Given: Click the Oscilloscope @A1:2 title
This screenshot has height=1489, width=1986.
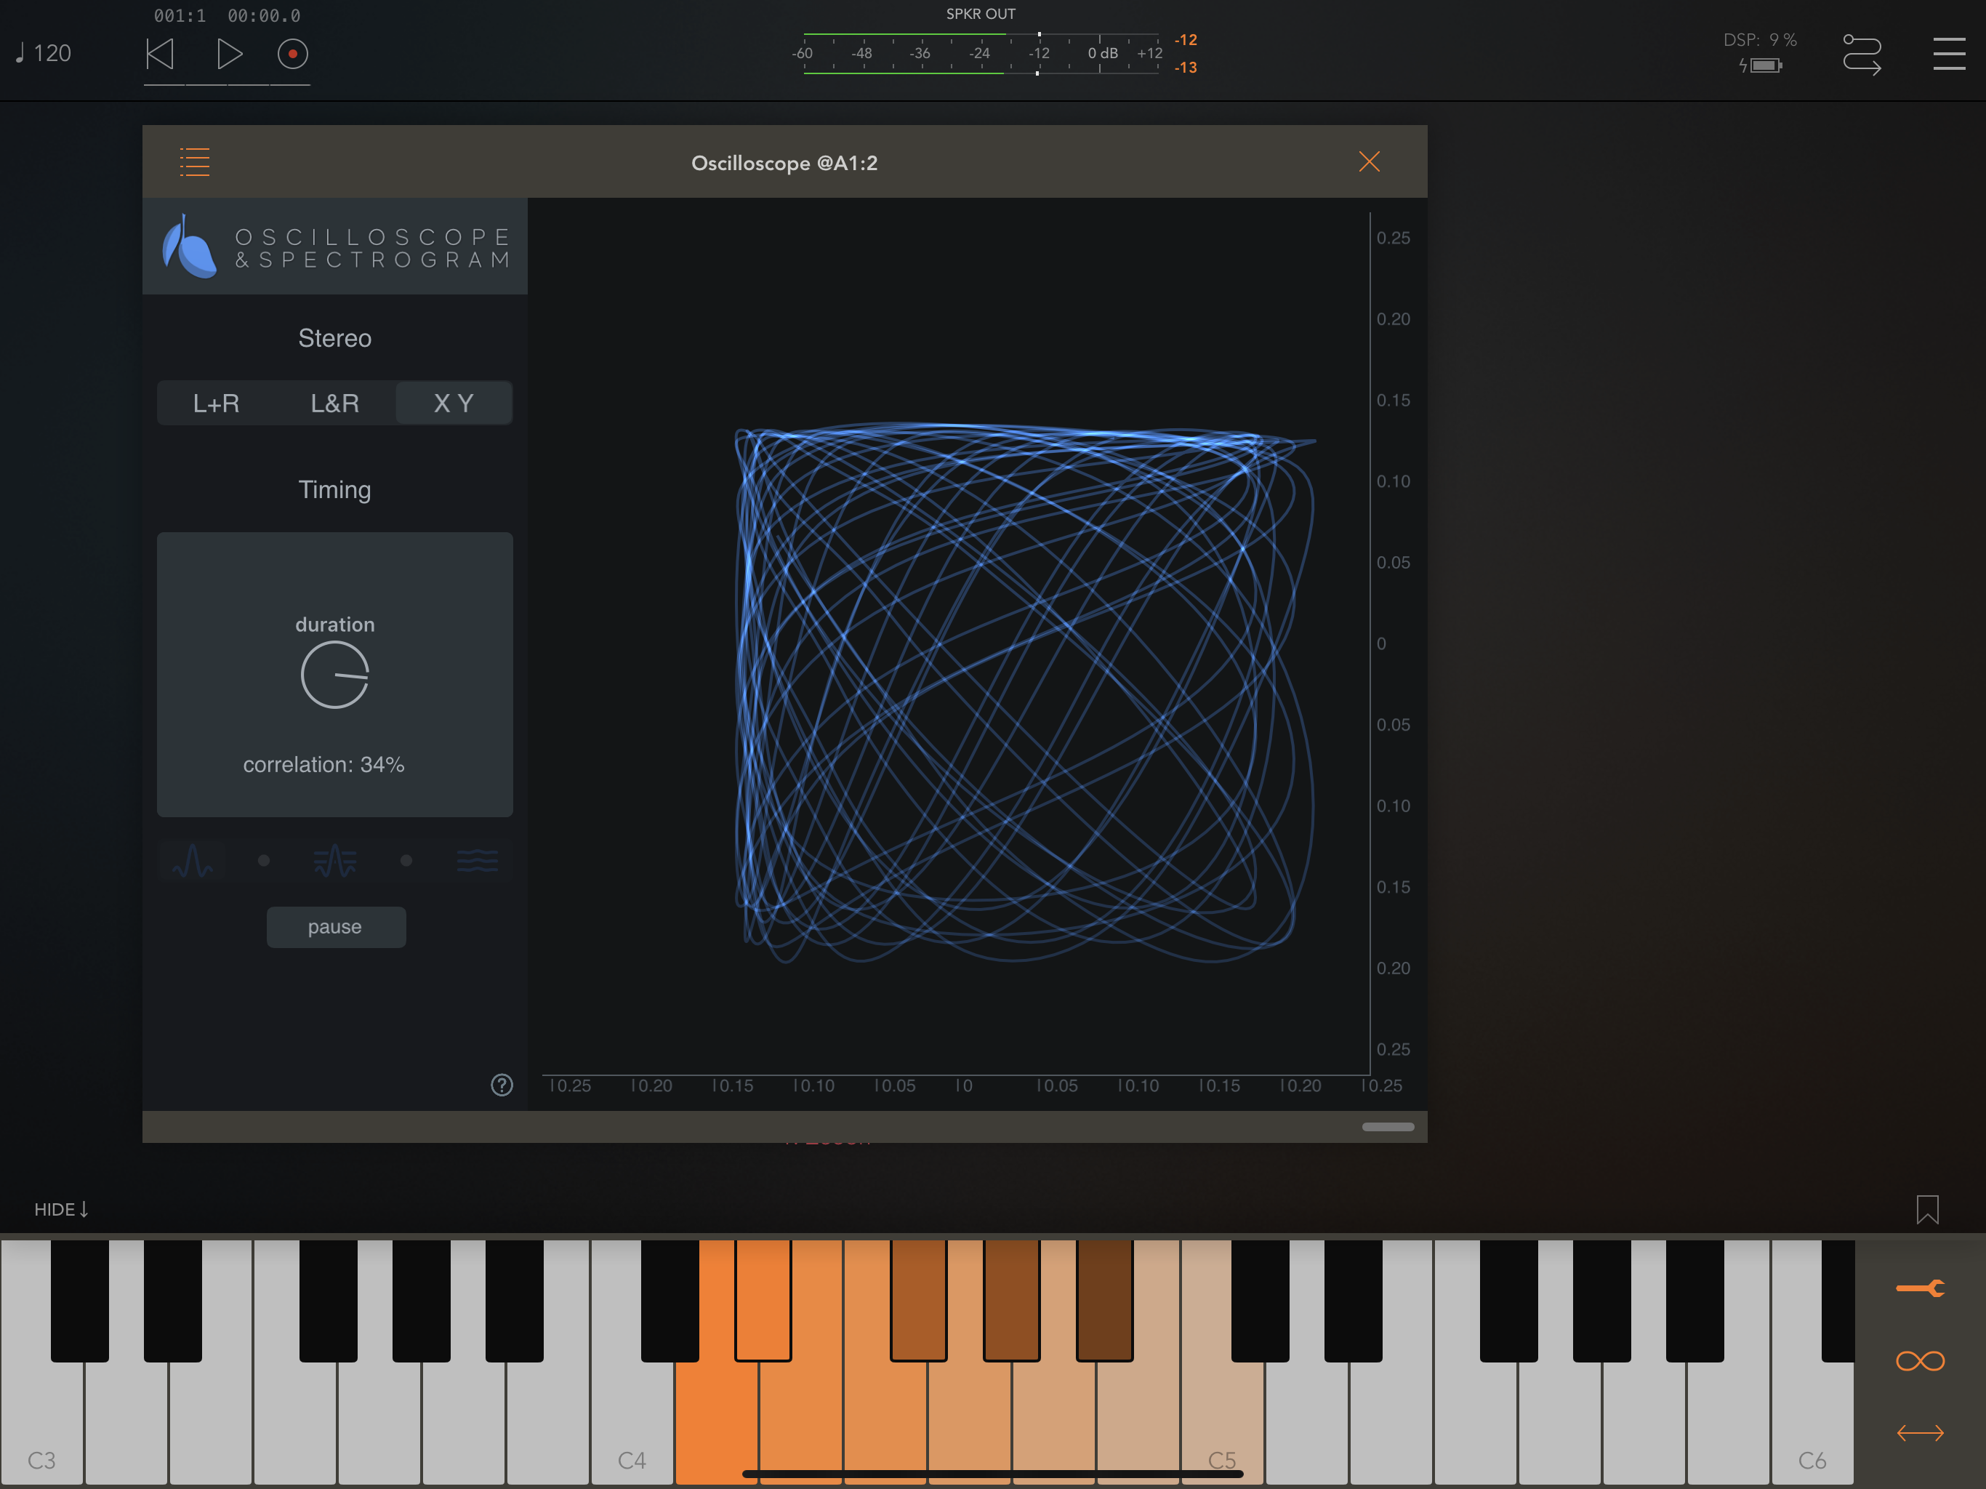Looking at the screenshot, I should [784, 163].
